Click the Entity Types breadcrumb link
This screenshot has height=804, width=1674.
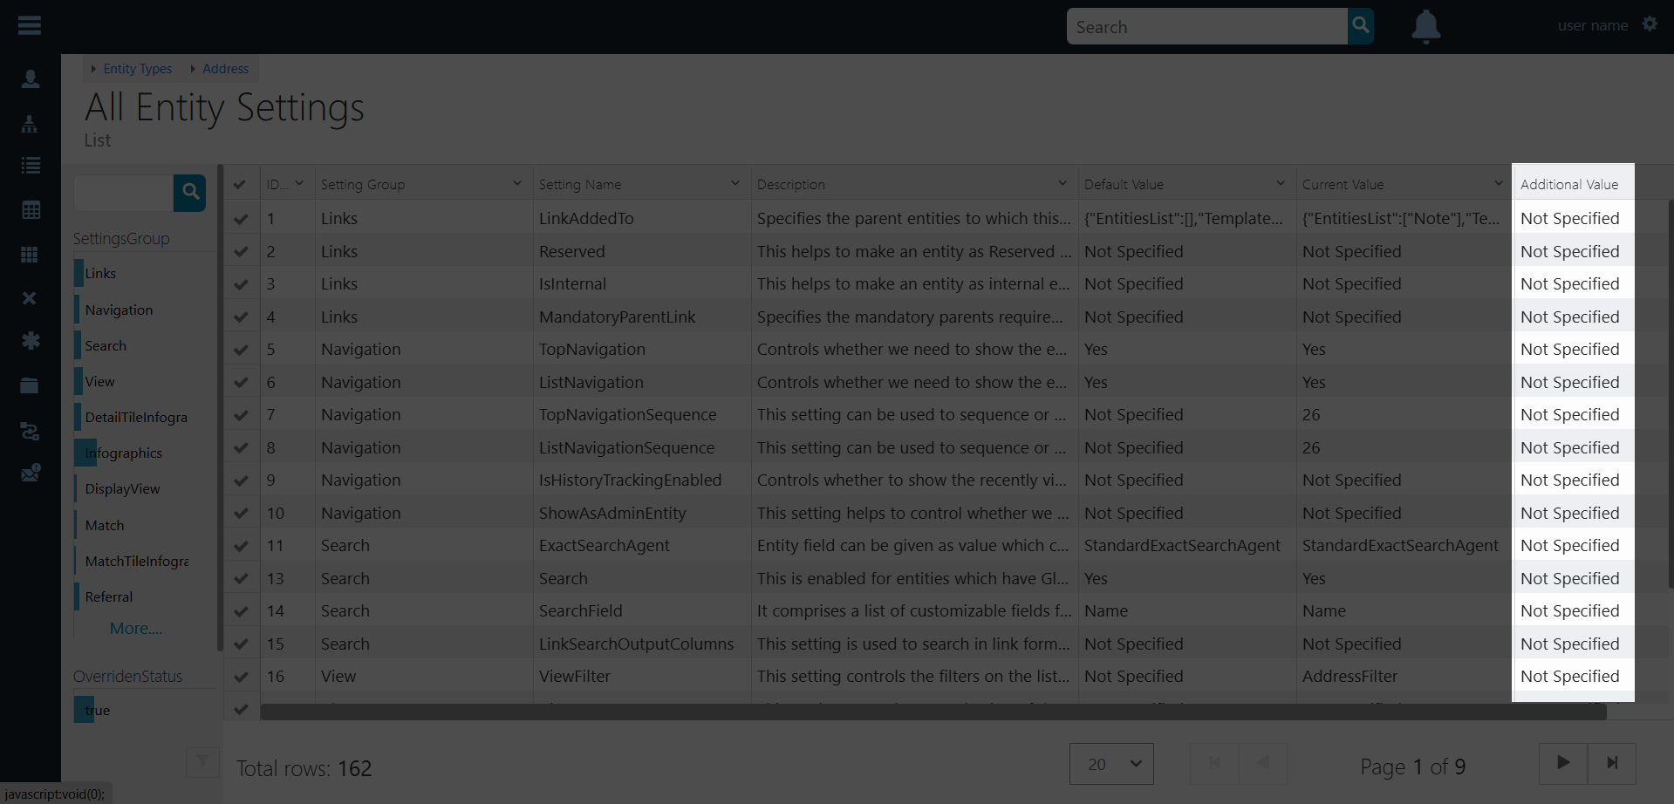138,69
